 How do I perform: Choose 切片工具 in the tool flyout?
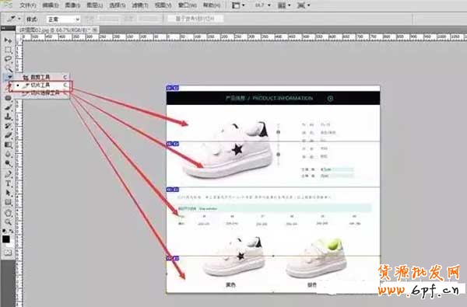click(40, 85)
